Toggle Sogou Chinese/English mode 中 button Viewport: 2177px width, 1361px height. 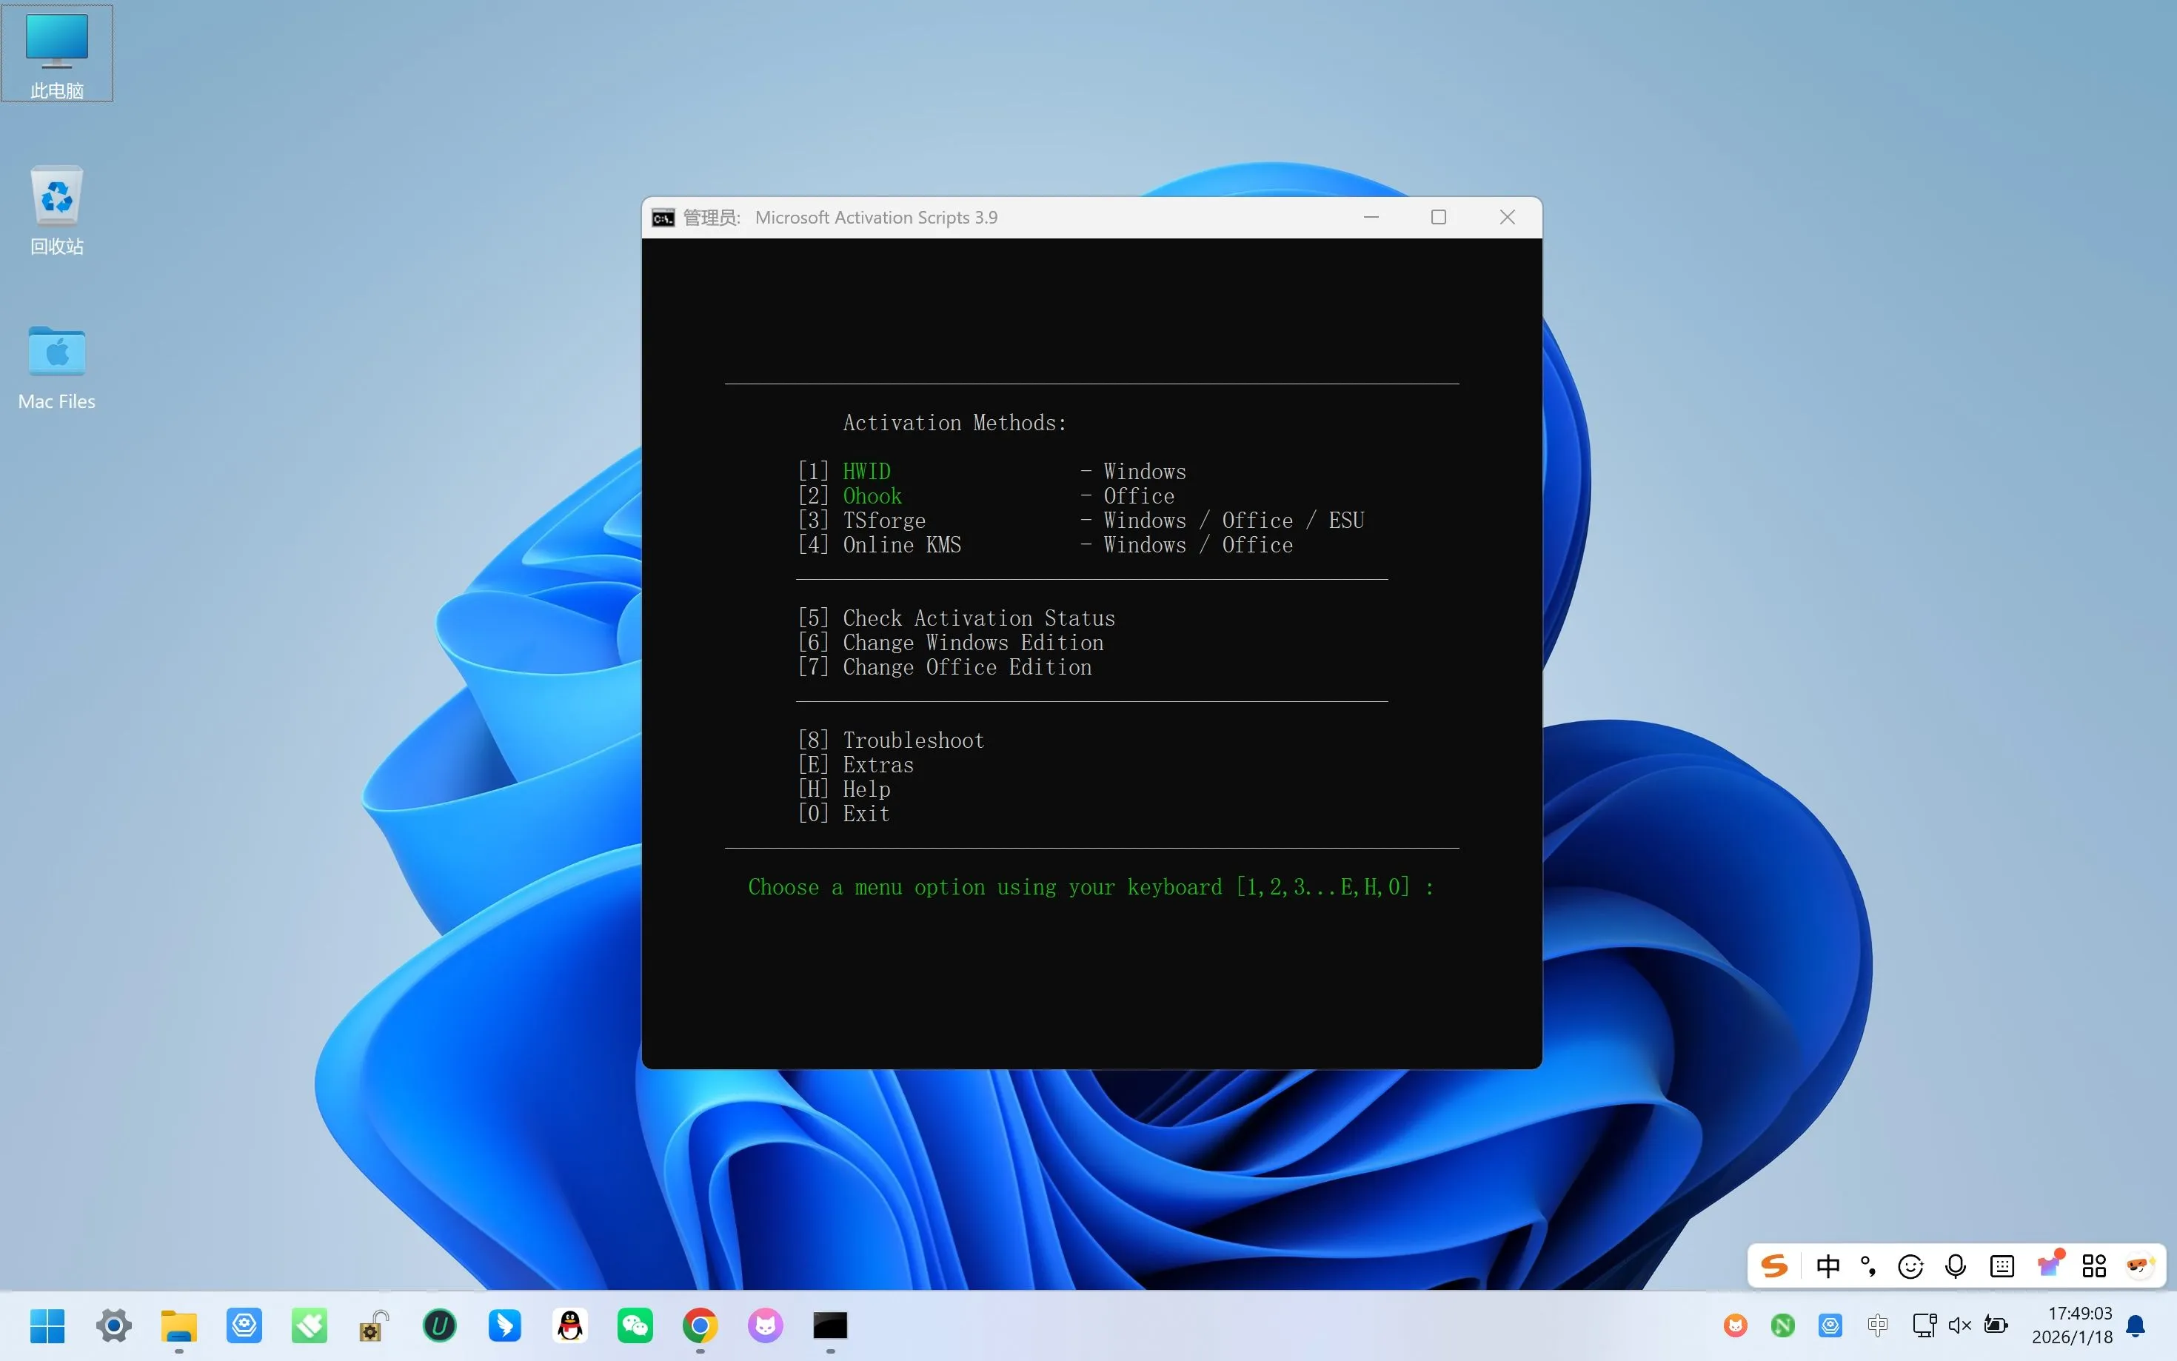tap(1827, 1266)
